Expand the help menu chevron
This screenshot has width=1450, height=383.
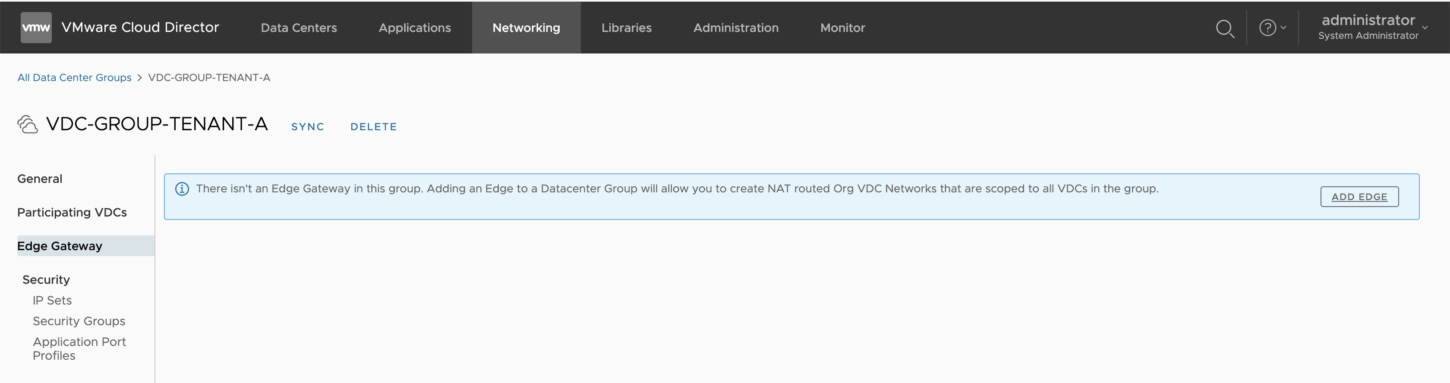tap(1283, 28)
